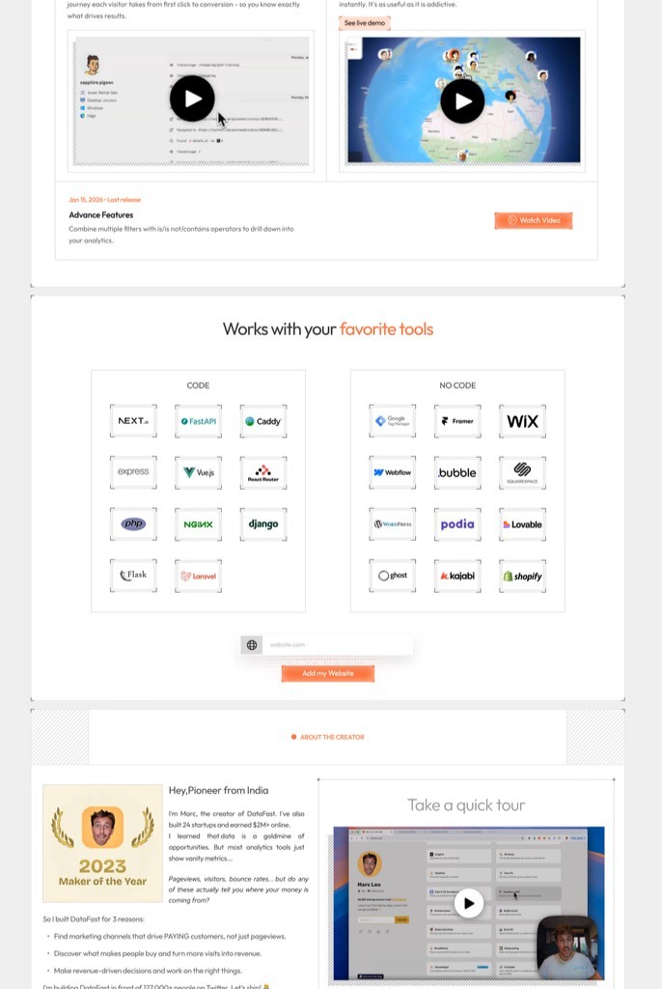Choose the Express integration tile
662x989 pixels.
[133, 472]
